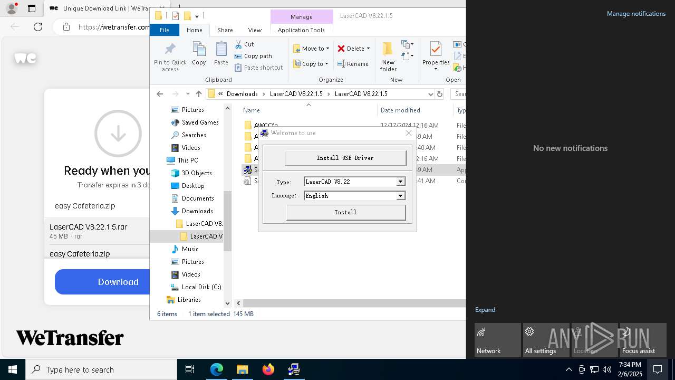
Task: Select This PC in navigation pane
Action: tap(182, 160)
